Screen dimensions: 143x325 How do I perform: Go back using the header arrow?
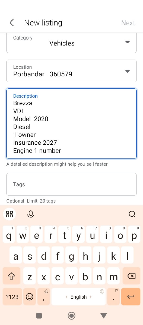12,23
